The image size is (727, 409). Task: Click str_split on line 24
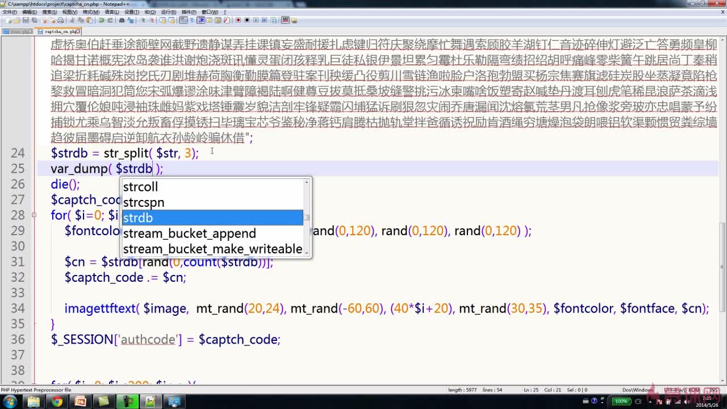click(x=126, y=153)
